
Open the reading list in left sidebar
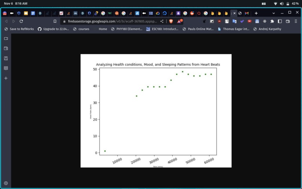pos(6,68)
